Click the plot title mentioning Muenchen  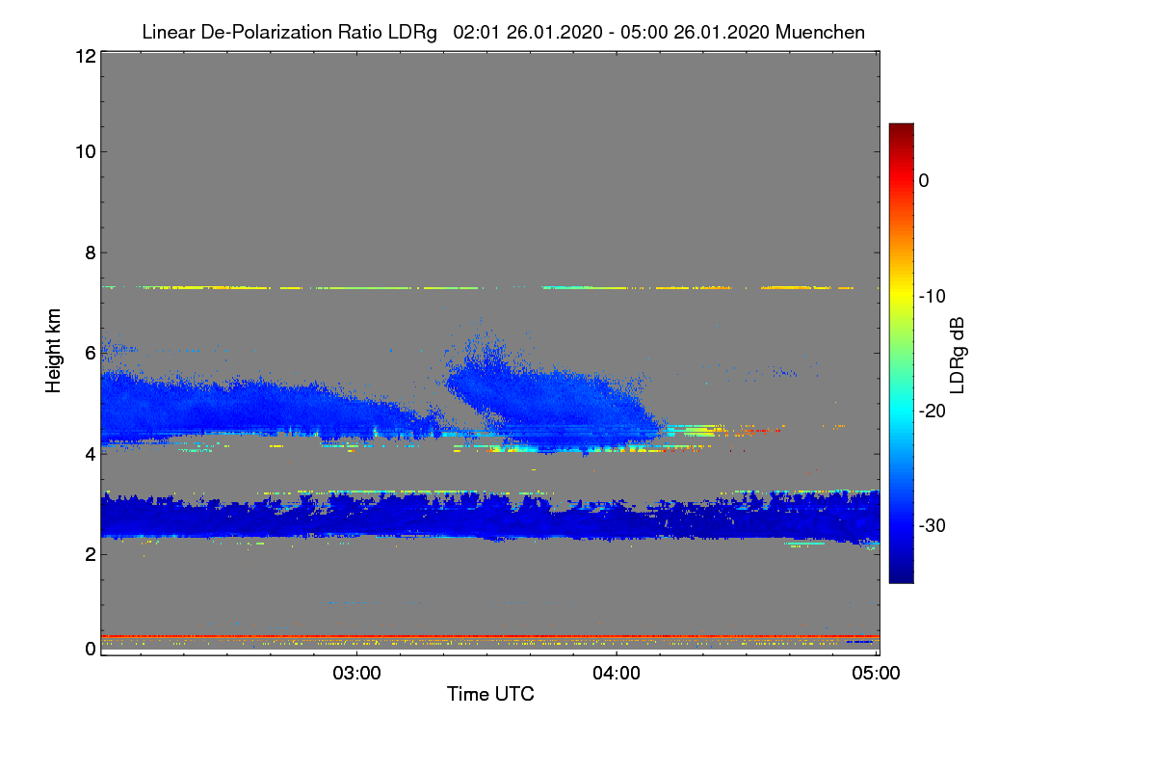[x=503, y=32]
